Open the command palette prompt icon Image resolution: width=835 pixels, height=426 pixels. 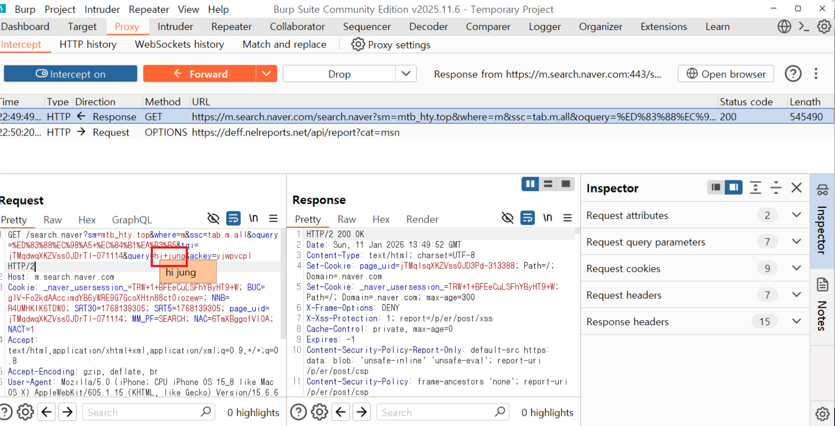tap(804, 27)
